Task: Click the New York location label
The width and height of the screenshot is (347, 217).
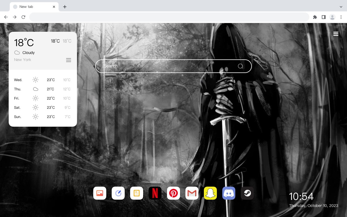Action: point(23,60)
